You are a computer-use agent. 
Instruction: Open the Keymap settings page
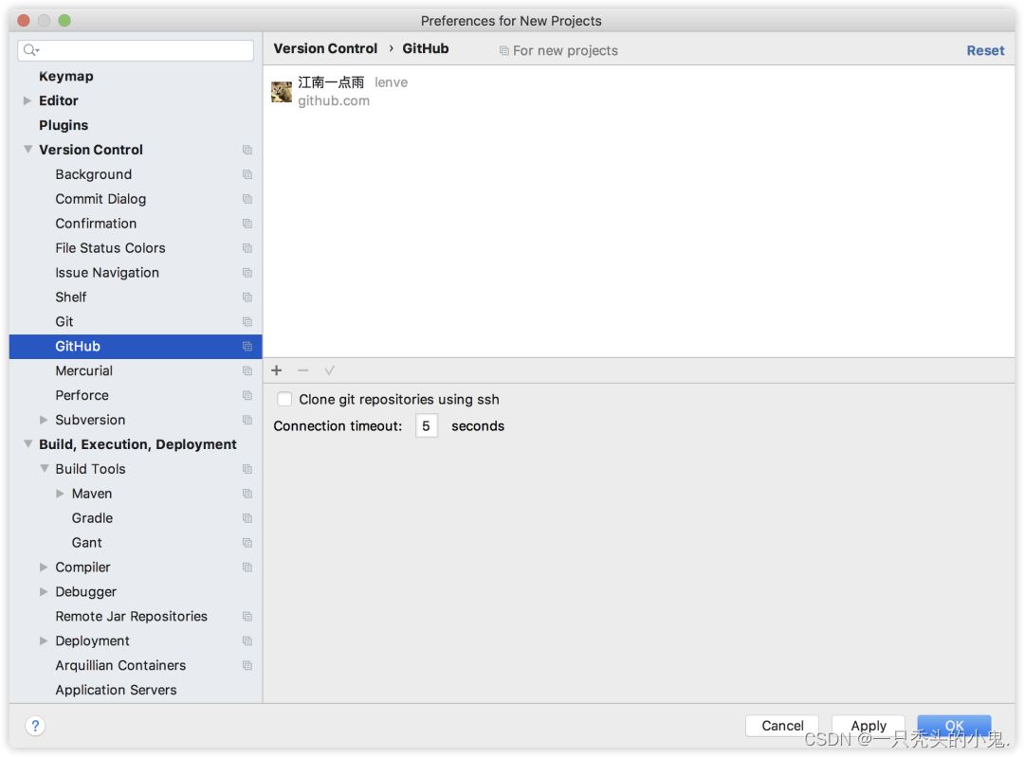[66, 77]
